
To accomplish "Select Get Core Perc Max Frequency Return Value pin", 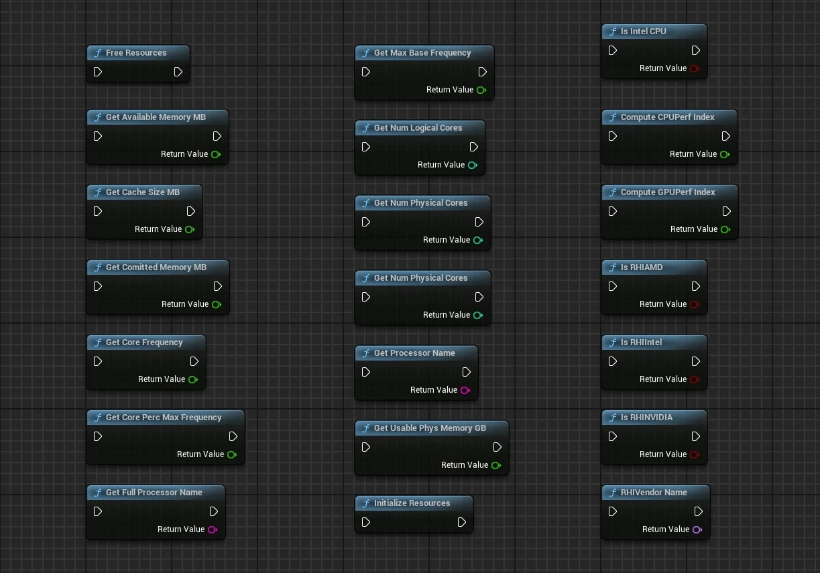I will (x=232, y=454).
